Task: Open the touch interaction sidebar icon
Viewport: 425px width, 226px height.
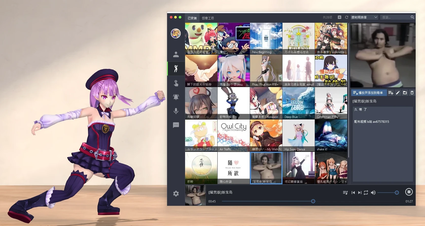Action: coord(176,83)
